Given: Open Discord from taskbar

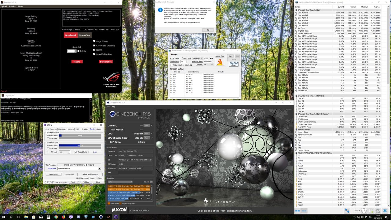Looking at the screenshot, I should pos(79,217).
